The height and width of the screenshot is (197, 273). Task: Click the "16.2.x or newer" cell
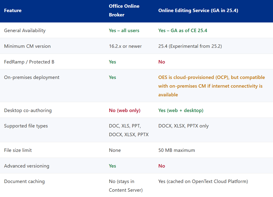point(125,46)
